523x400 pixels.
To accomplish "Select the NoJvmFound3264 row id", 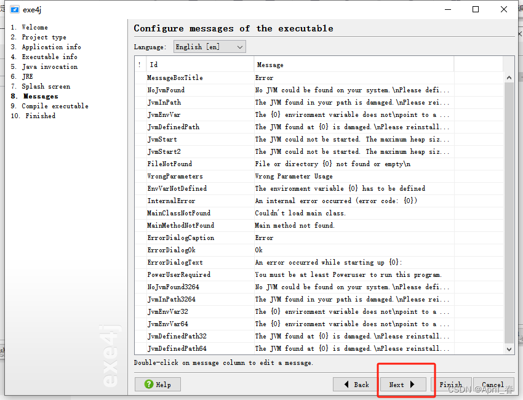I will pyautogui.click(x=173, y=287).
